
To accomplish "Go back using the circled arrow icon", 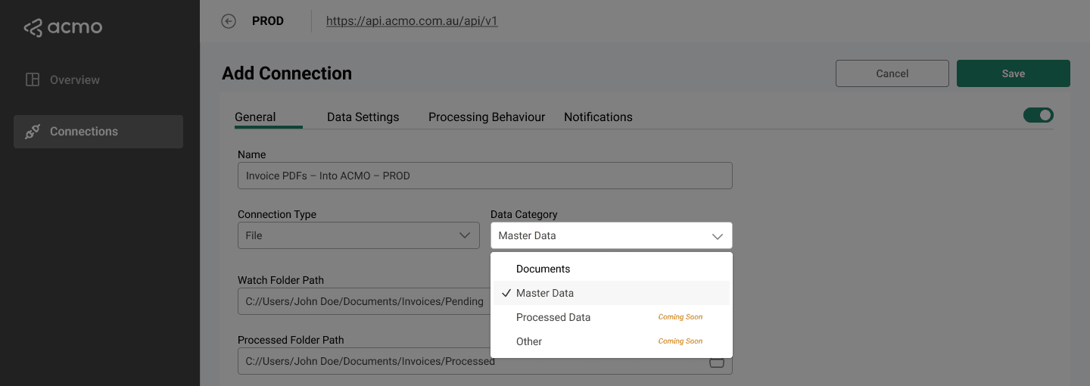I will 229,21.
